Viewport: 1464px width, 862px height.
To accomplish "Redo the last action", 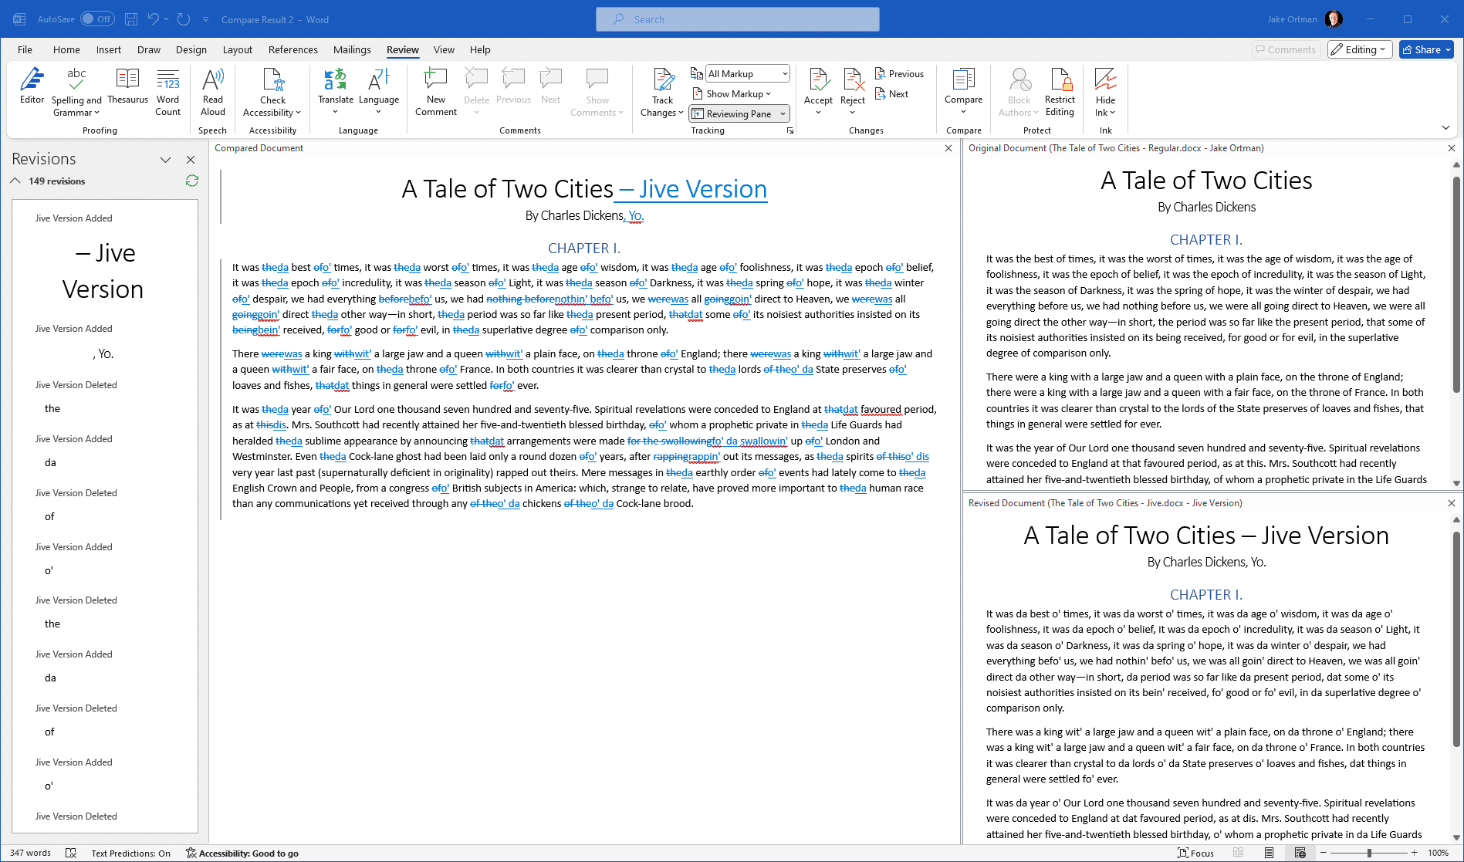I will click(184, 19).
